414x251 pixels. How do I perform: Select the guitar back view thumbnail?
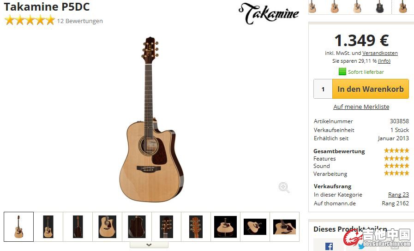point(78,227)
